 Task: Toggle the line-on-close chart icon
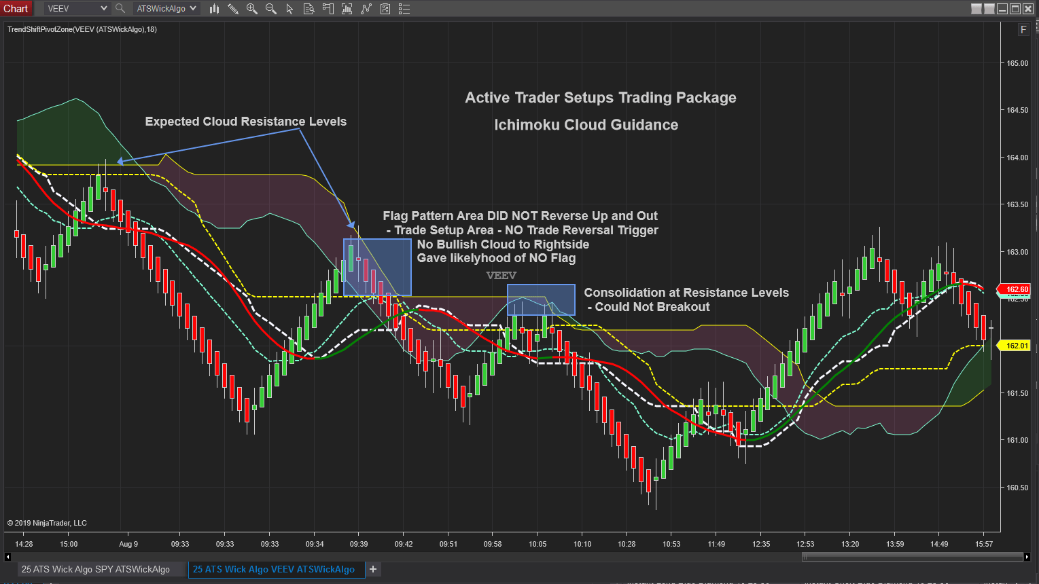coord(365,9)
